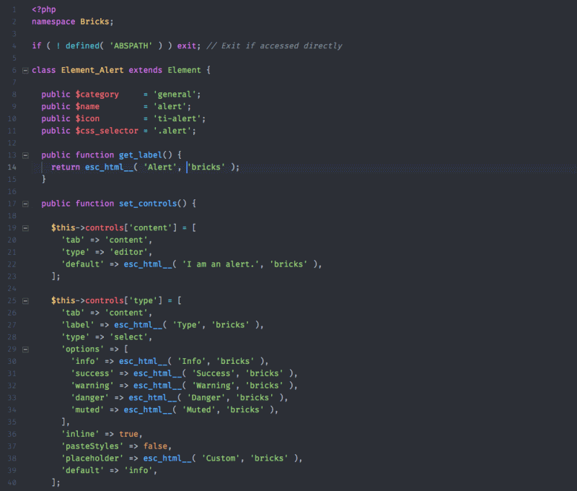Collapse the 'options' array fold marker
The width and height of the screenshot is (577, 491).
(25, 349)
